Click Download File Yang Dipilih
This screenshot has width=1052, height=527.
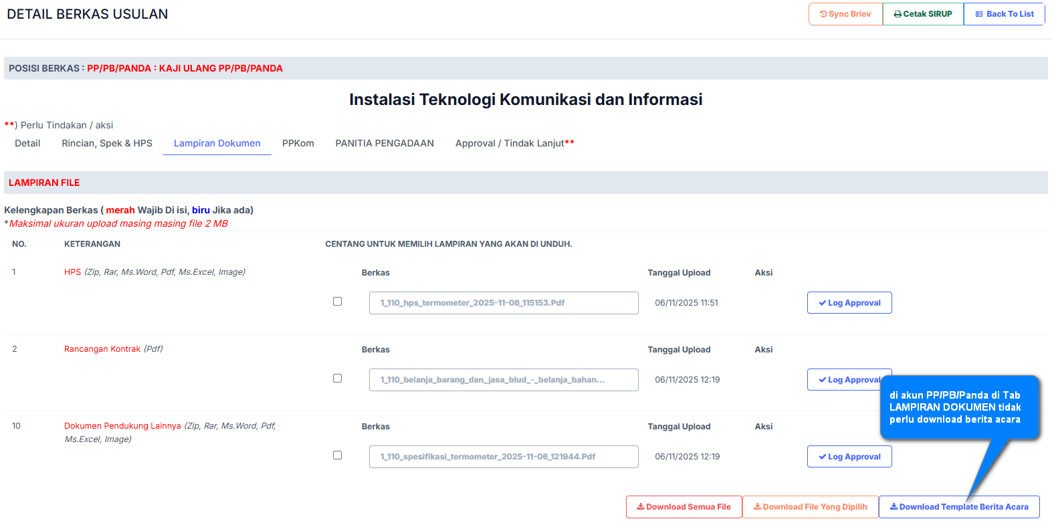pos(810,507)
